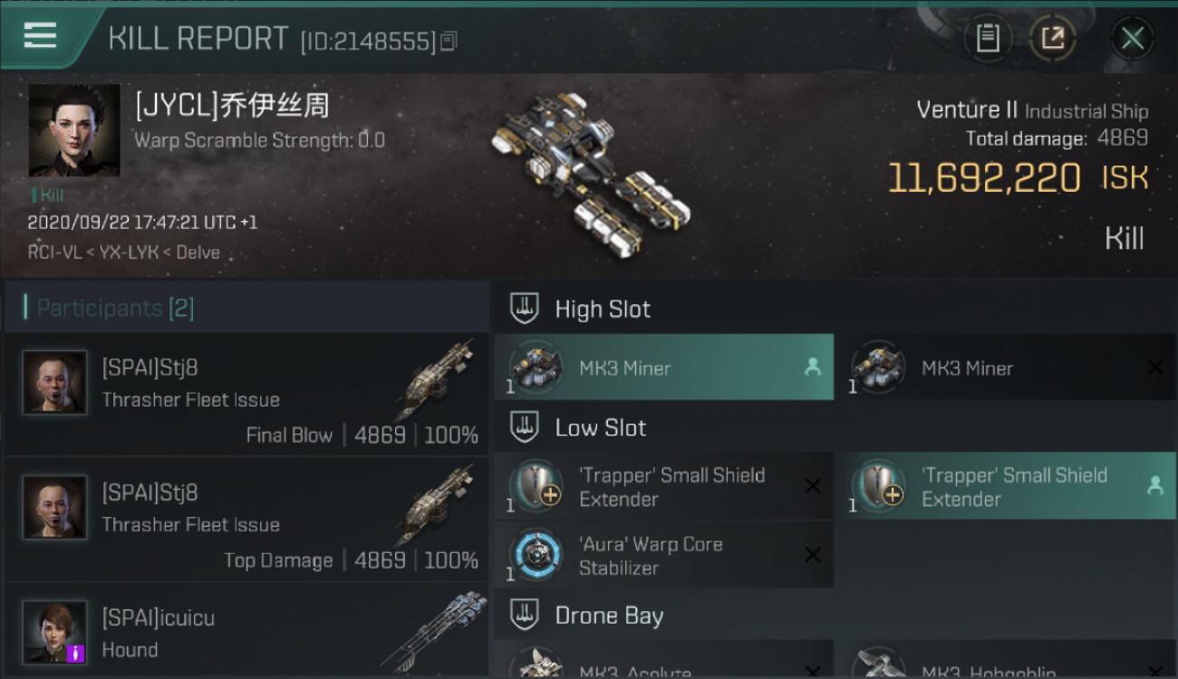View the Venture II ship image

pyautogui.click(x=589, y=172)
